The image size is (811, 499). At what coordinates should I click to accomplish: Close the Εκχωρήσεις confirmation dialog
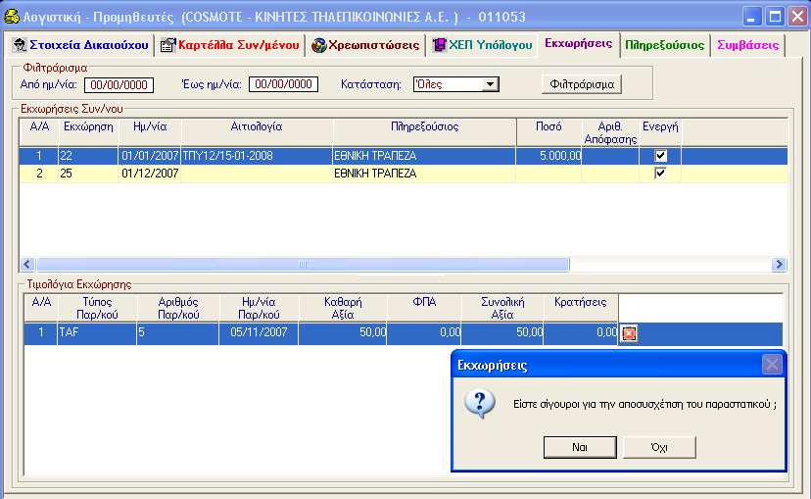point(772,365)
